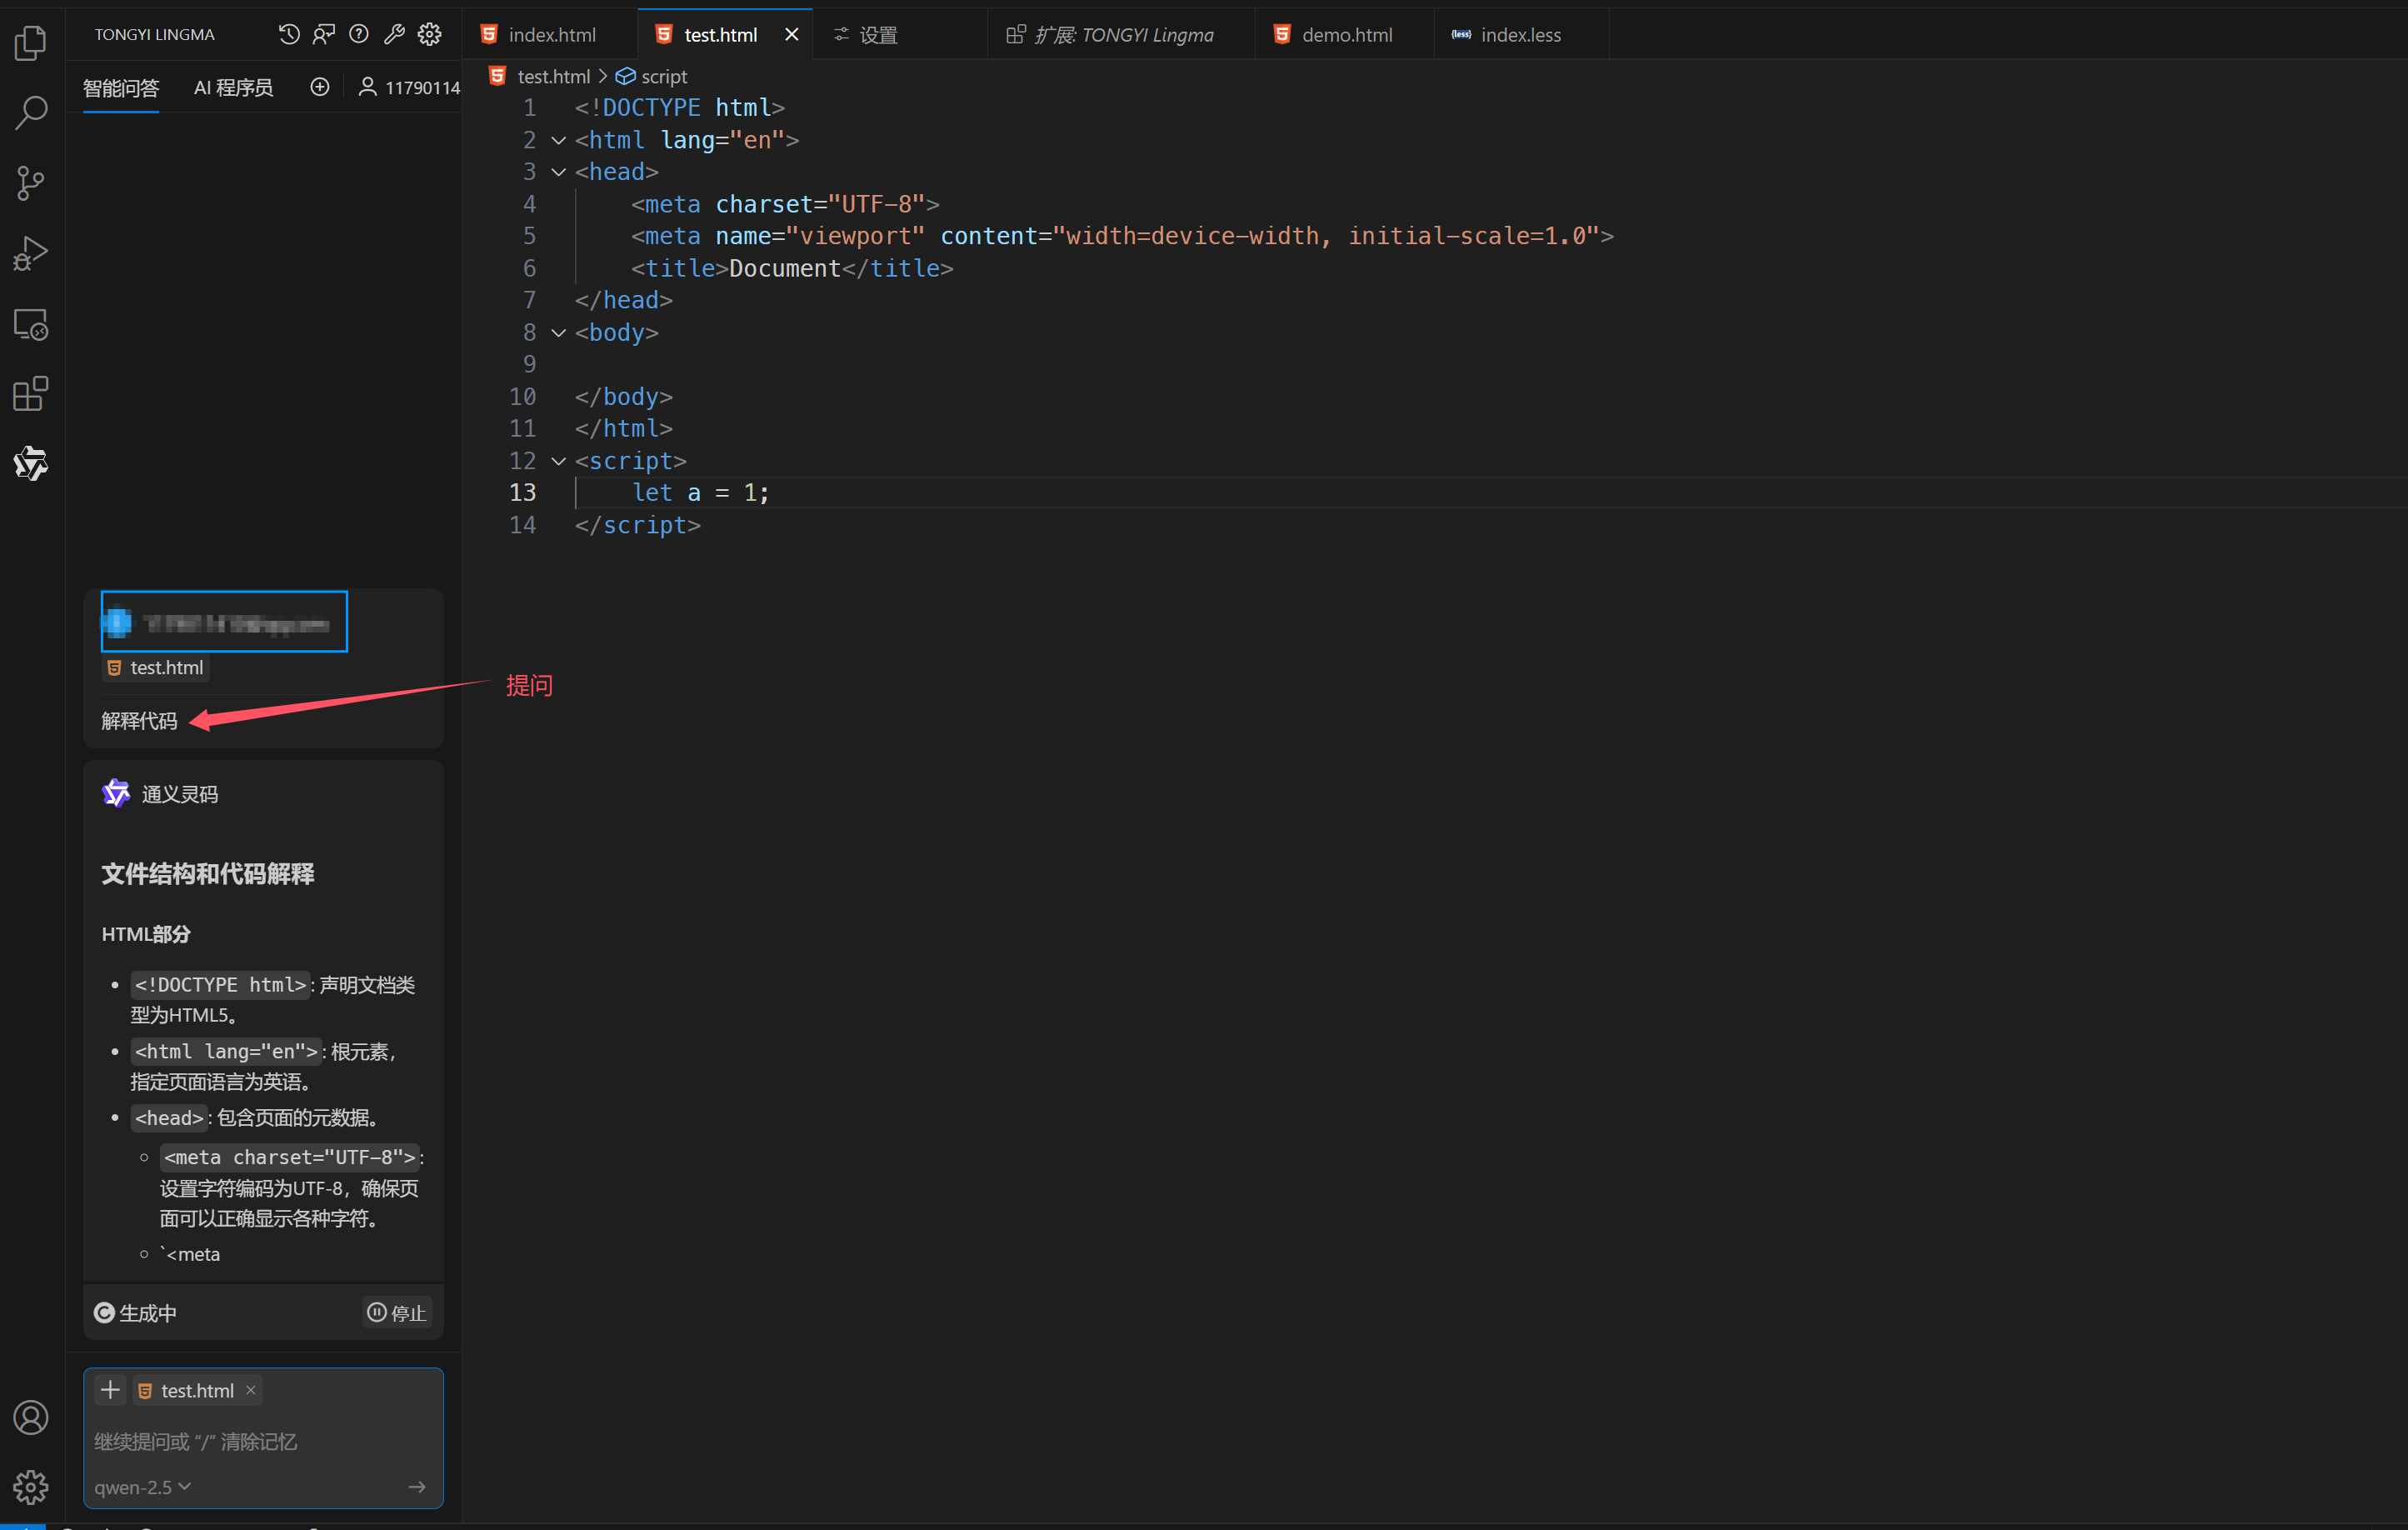Open the Remote Explorer view
The height and width of the screenshot is (1530, 2408).
pyautogui.click(x=31, y=324)
